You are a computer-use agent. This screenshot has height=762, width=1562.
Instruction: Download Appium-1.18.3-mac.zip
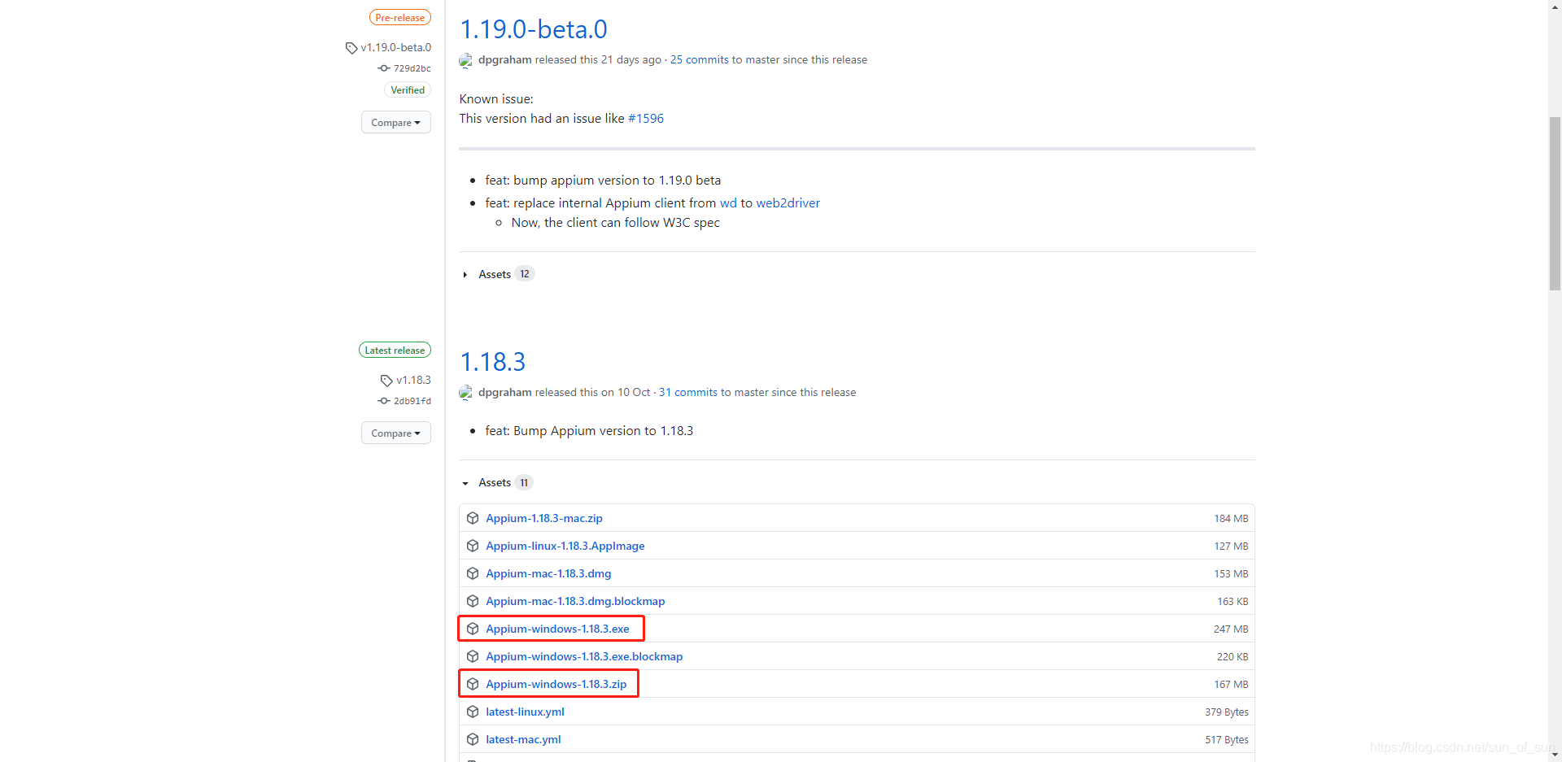point(544,518)
